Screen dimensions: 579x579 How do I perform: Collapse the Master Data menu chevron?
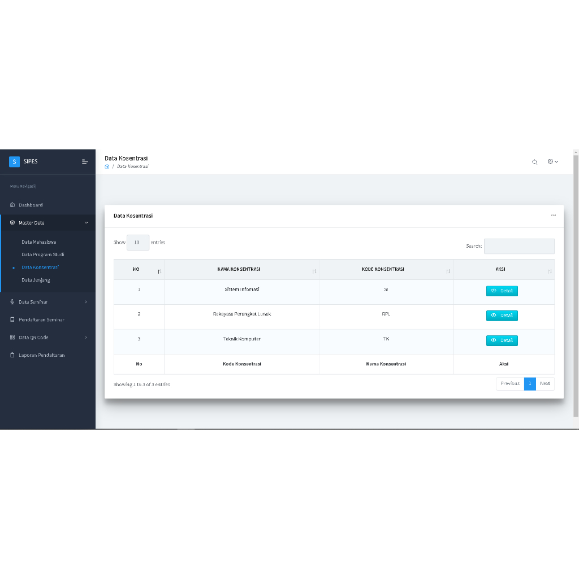coord(86,223)
